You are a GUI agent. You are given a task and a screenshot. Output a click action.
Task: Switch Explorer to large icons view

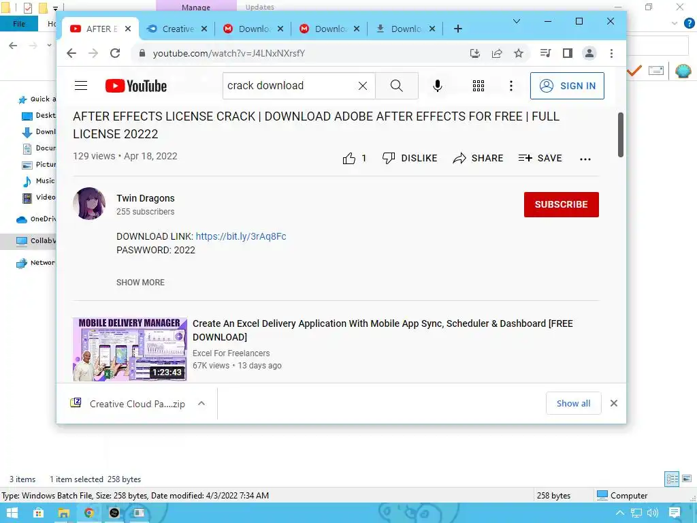coord(687,479)
